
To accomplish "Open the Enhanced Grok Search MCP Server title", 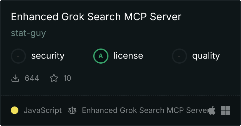I will tap(96, 16).
